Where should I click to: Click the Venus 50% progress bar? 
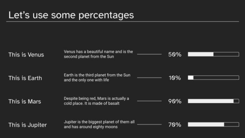pyautogui.click(x=213, y=54)
